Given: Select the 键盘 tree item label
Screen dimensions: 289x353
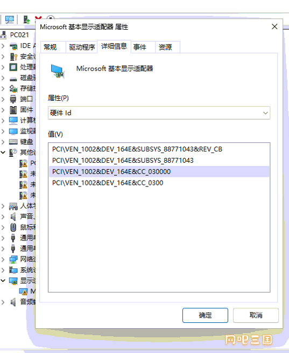Looking at the screenshot, I should coord(26,142).
